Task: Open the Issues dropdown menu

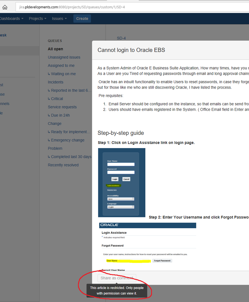Action: pos(59,19)
